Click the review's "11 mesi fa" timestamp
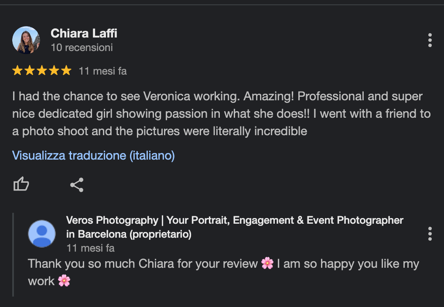This screenshot has width=444, height=307. tap(102, 71)
